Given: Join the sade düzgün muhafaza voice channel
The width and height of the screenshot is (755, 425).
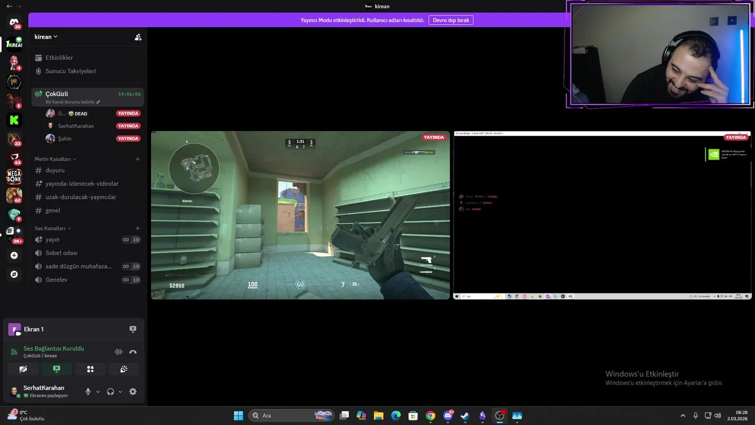Looking at the screenshot, I should (x=87, y=266).
